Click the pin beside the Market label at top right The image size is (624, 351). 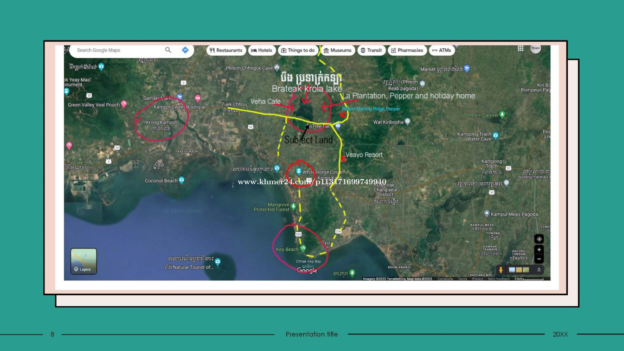(467, 69)
